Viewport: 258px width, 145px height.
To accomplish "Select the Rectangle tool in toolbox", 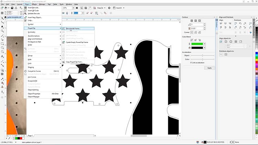I will coord(2,44).
